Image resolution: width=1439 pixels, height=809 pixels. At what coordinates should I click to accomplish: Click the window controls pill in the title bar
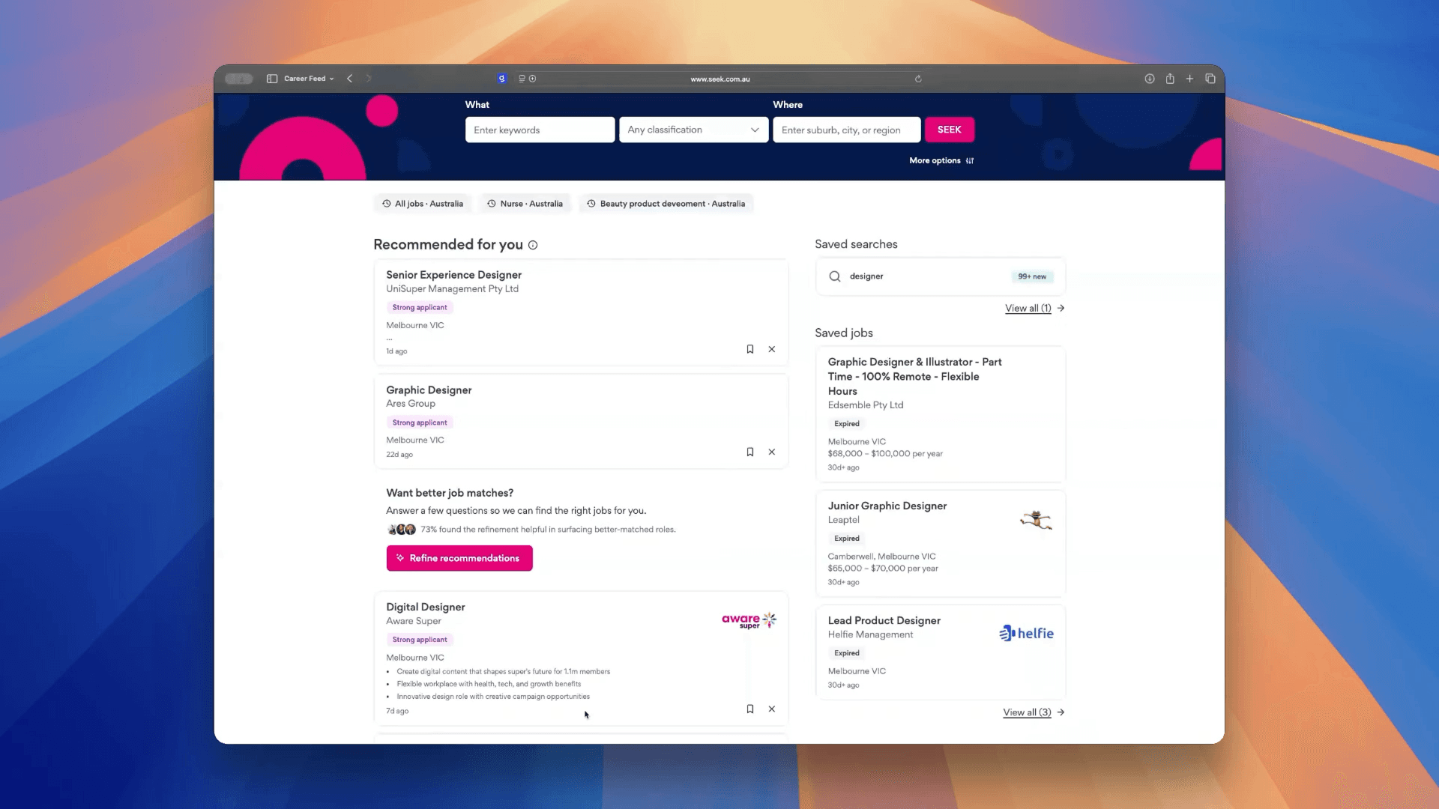[239, 79]
